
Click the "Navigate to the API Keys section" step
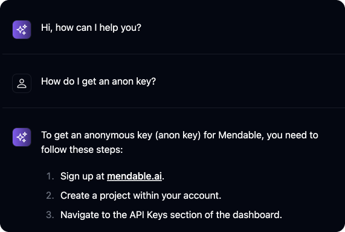171,215
